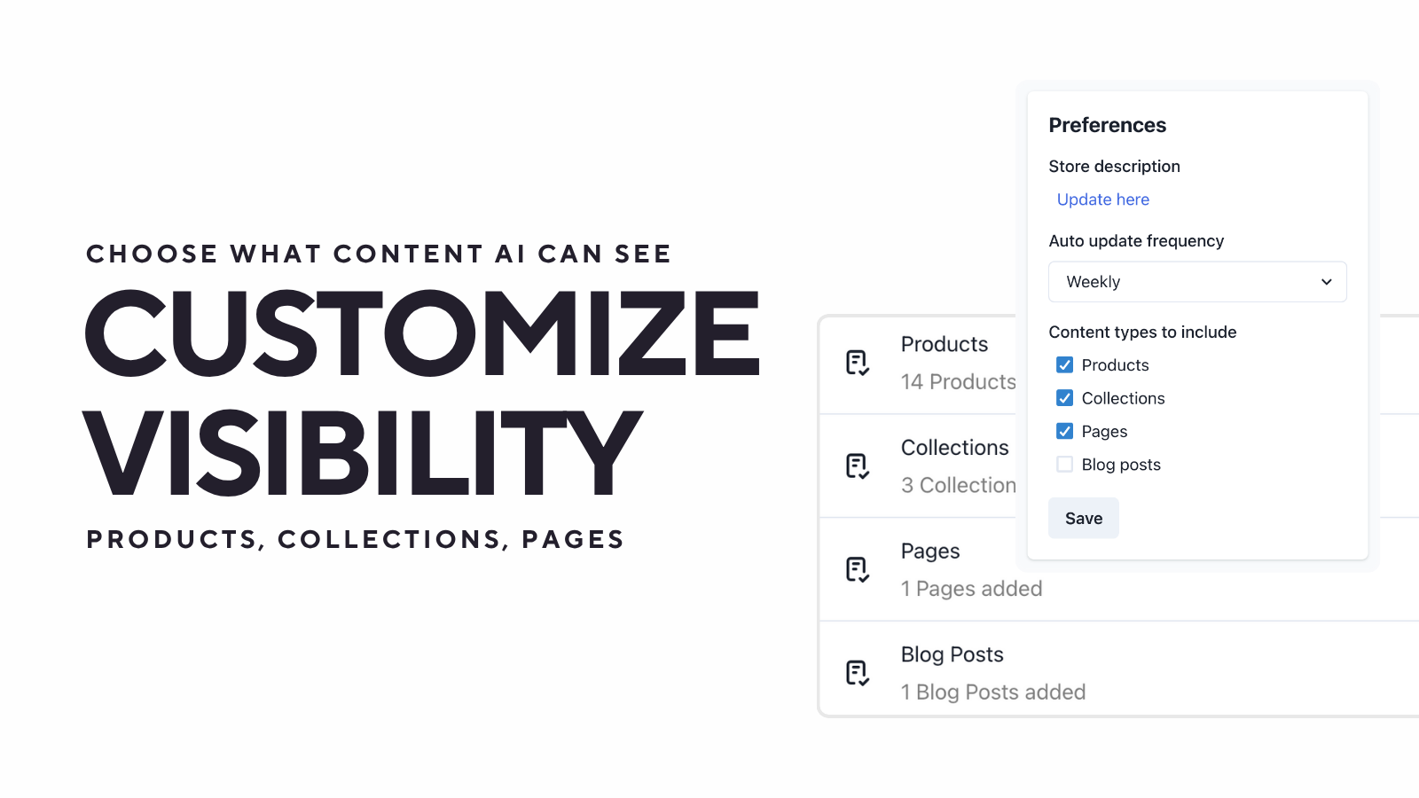Uncheck Pages under content types
This screenshot has width=1419, height=798.
[1064, 431]
